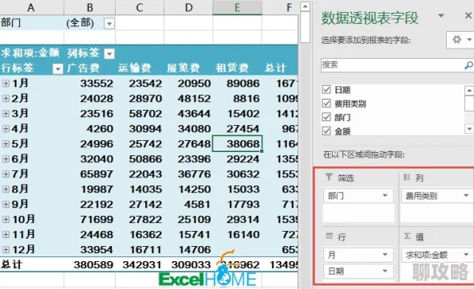Select cell with value 58702
Image resolution: width=474 pixels, height=289 pixels.
[140, 113]
